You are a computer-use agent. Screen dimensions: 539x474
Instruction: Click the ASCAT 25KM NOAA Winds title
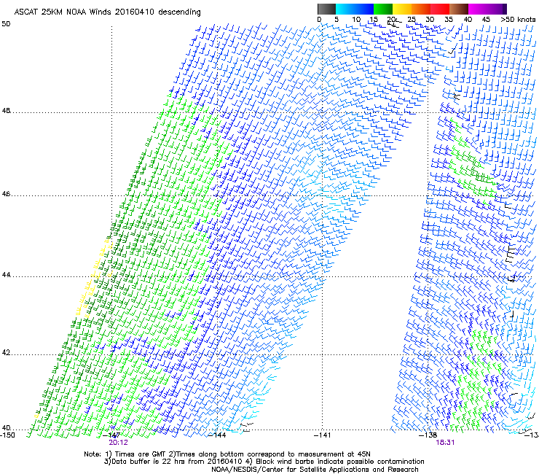[107, 12]
